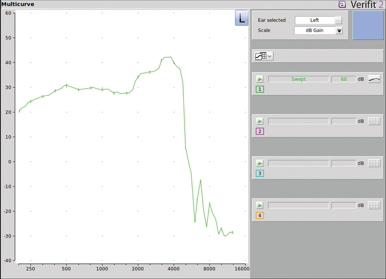Click curve icon for test 1

pos(374,79)
